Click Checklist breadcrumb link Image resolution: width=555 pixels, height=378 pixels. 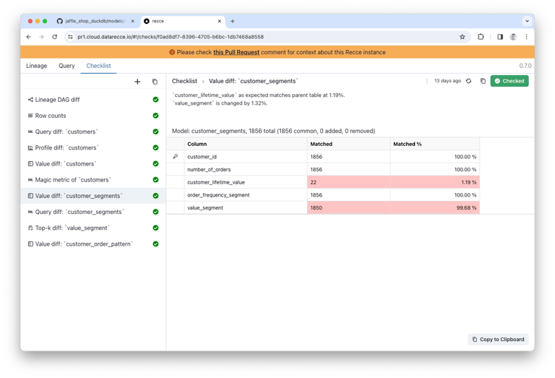click(184, 81)
